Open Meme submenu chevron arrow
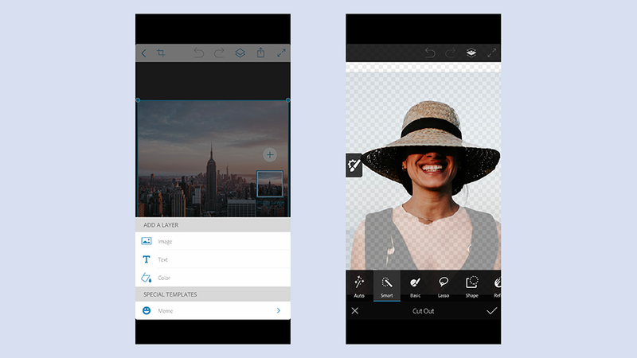Viewport: 637px width, 358px height. click(279, 310)
